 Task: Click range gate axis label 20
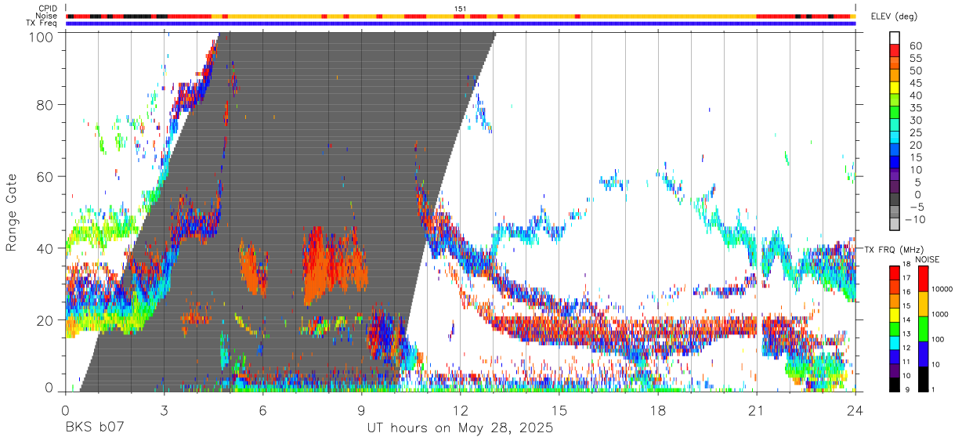coord(45,320)
